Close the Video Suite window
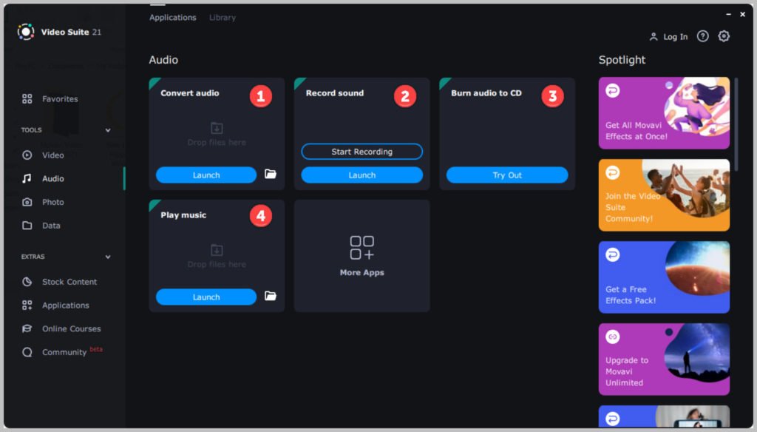This screenshot has width=757, height=432. tap(742, 15)
